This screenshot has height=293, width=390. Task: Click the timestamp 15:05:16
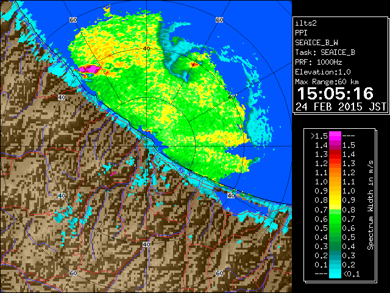coord(335,93)
